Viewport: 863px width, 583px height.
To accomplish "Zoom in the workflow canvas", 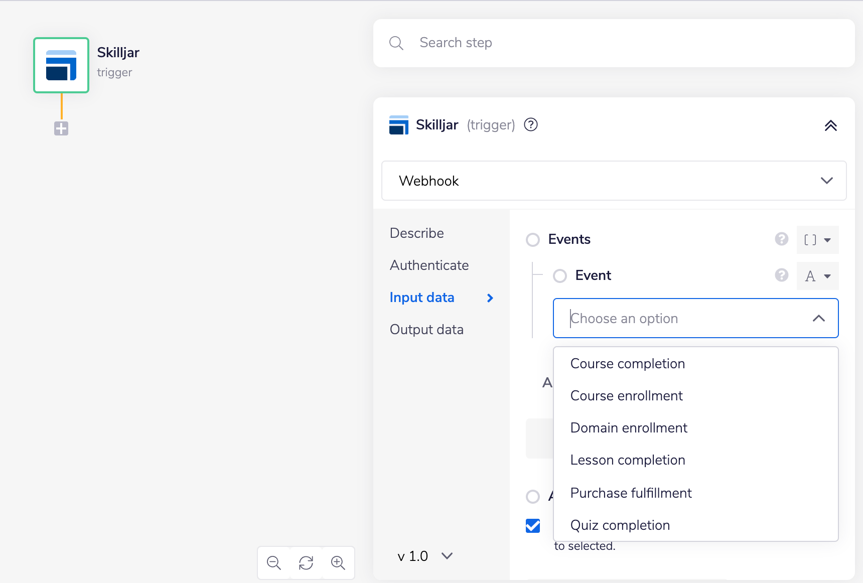I will point(338,563).
